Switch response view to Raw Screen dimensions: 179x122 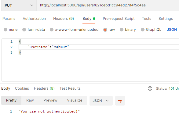pos(30,100)
